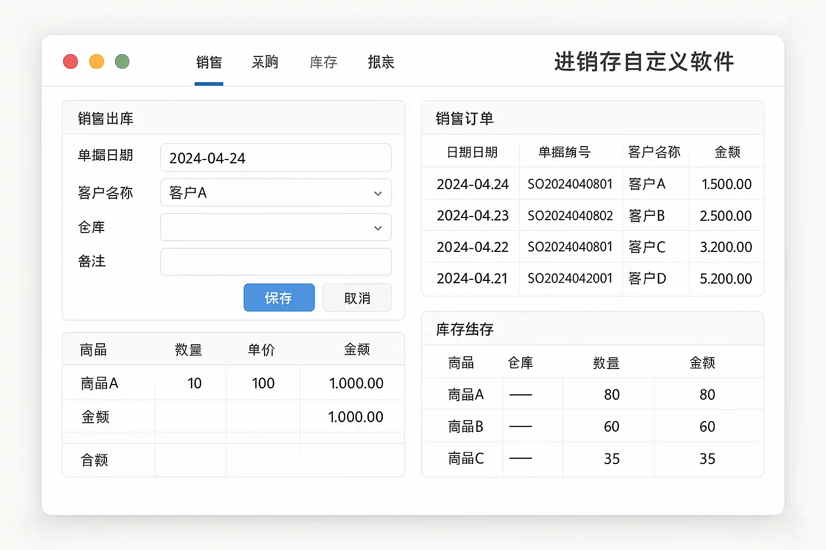826x550 pixels.
Task: Open the 采购 tab
Action: click(265, 62)
